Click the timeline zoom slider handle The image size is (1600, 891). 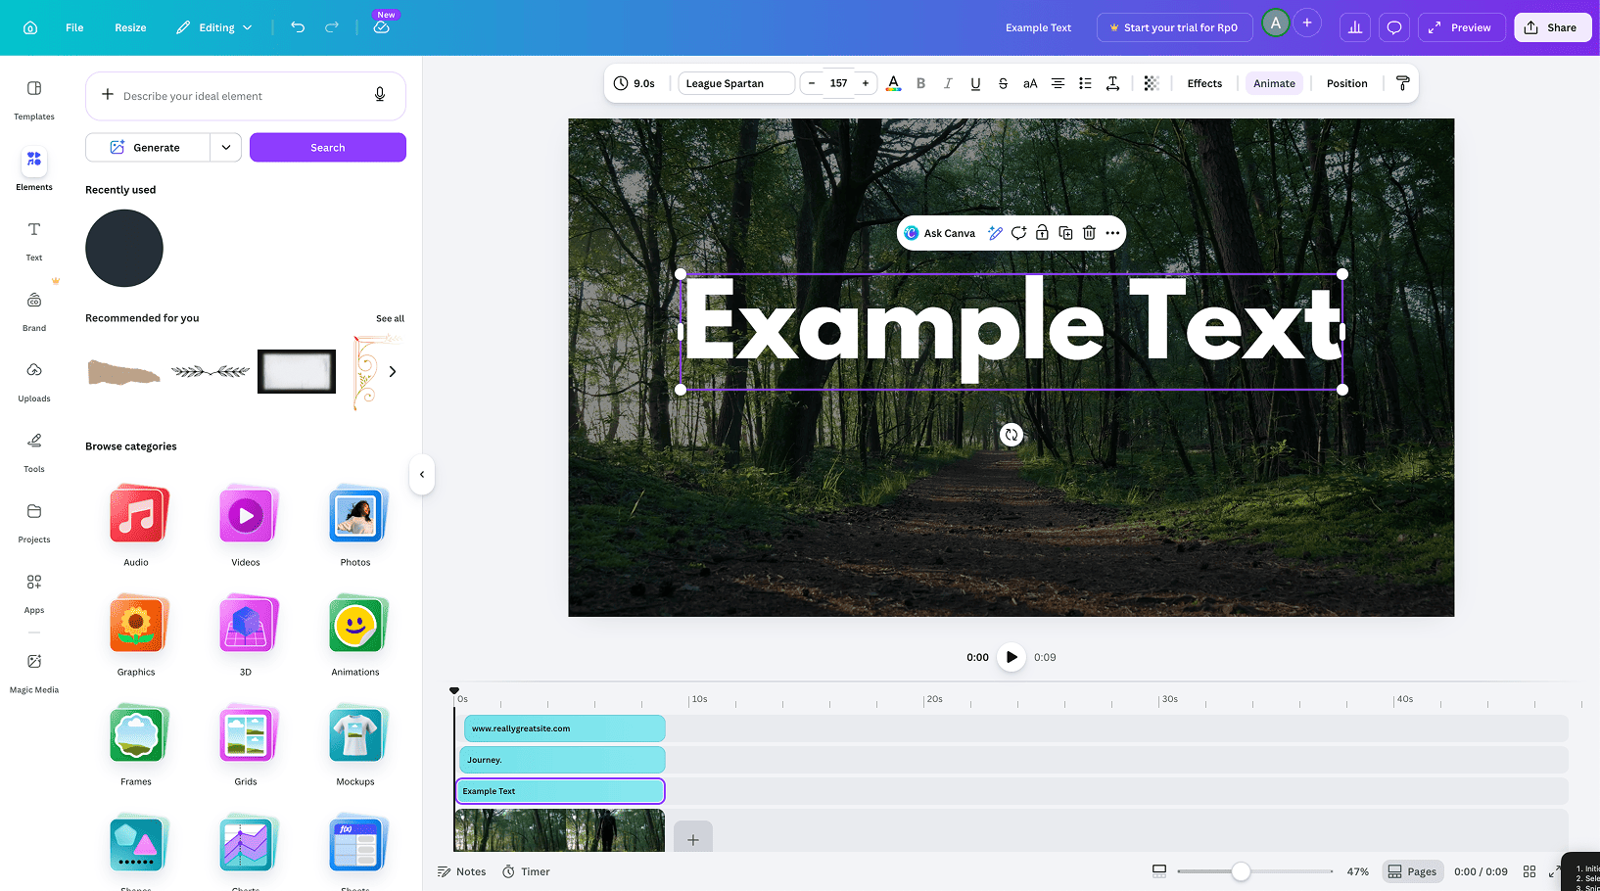(x=1241, y=871)
